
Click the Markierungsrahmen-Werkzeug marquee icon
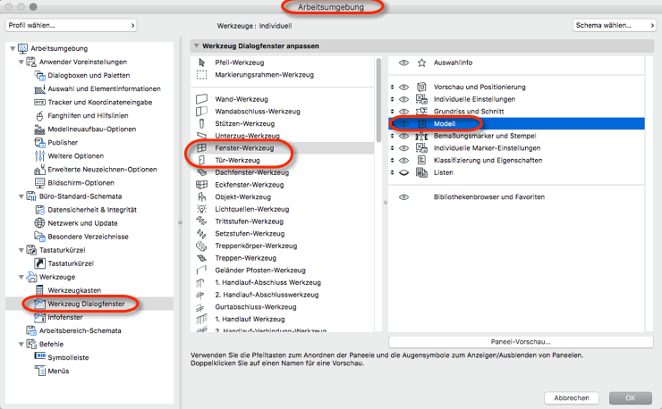202,75
